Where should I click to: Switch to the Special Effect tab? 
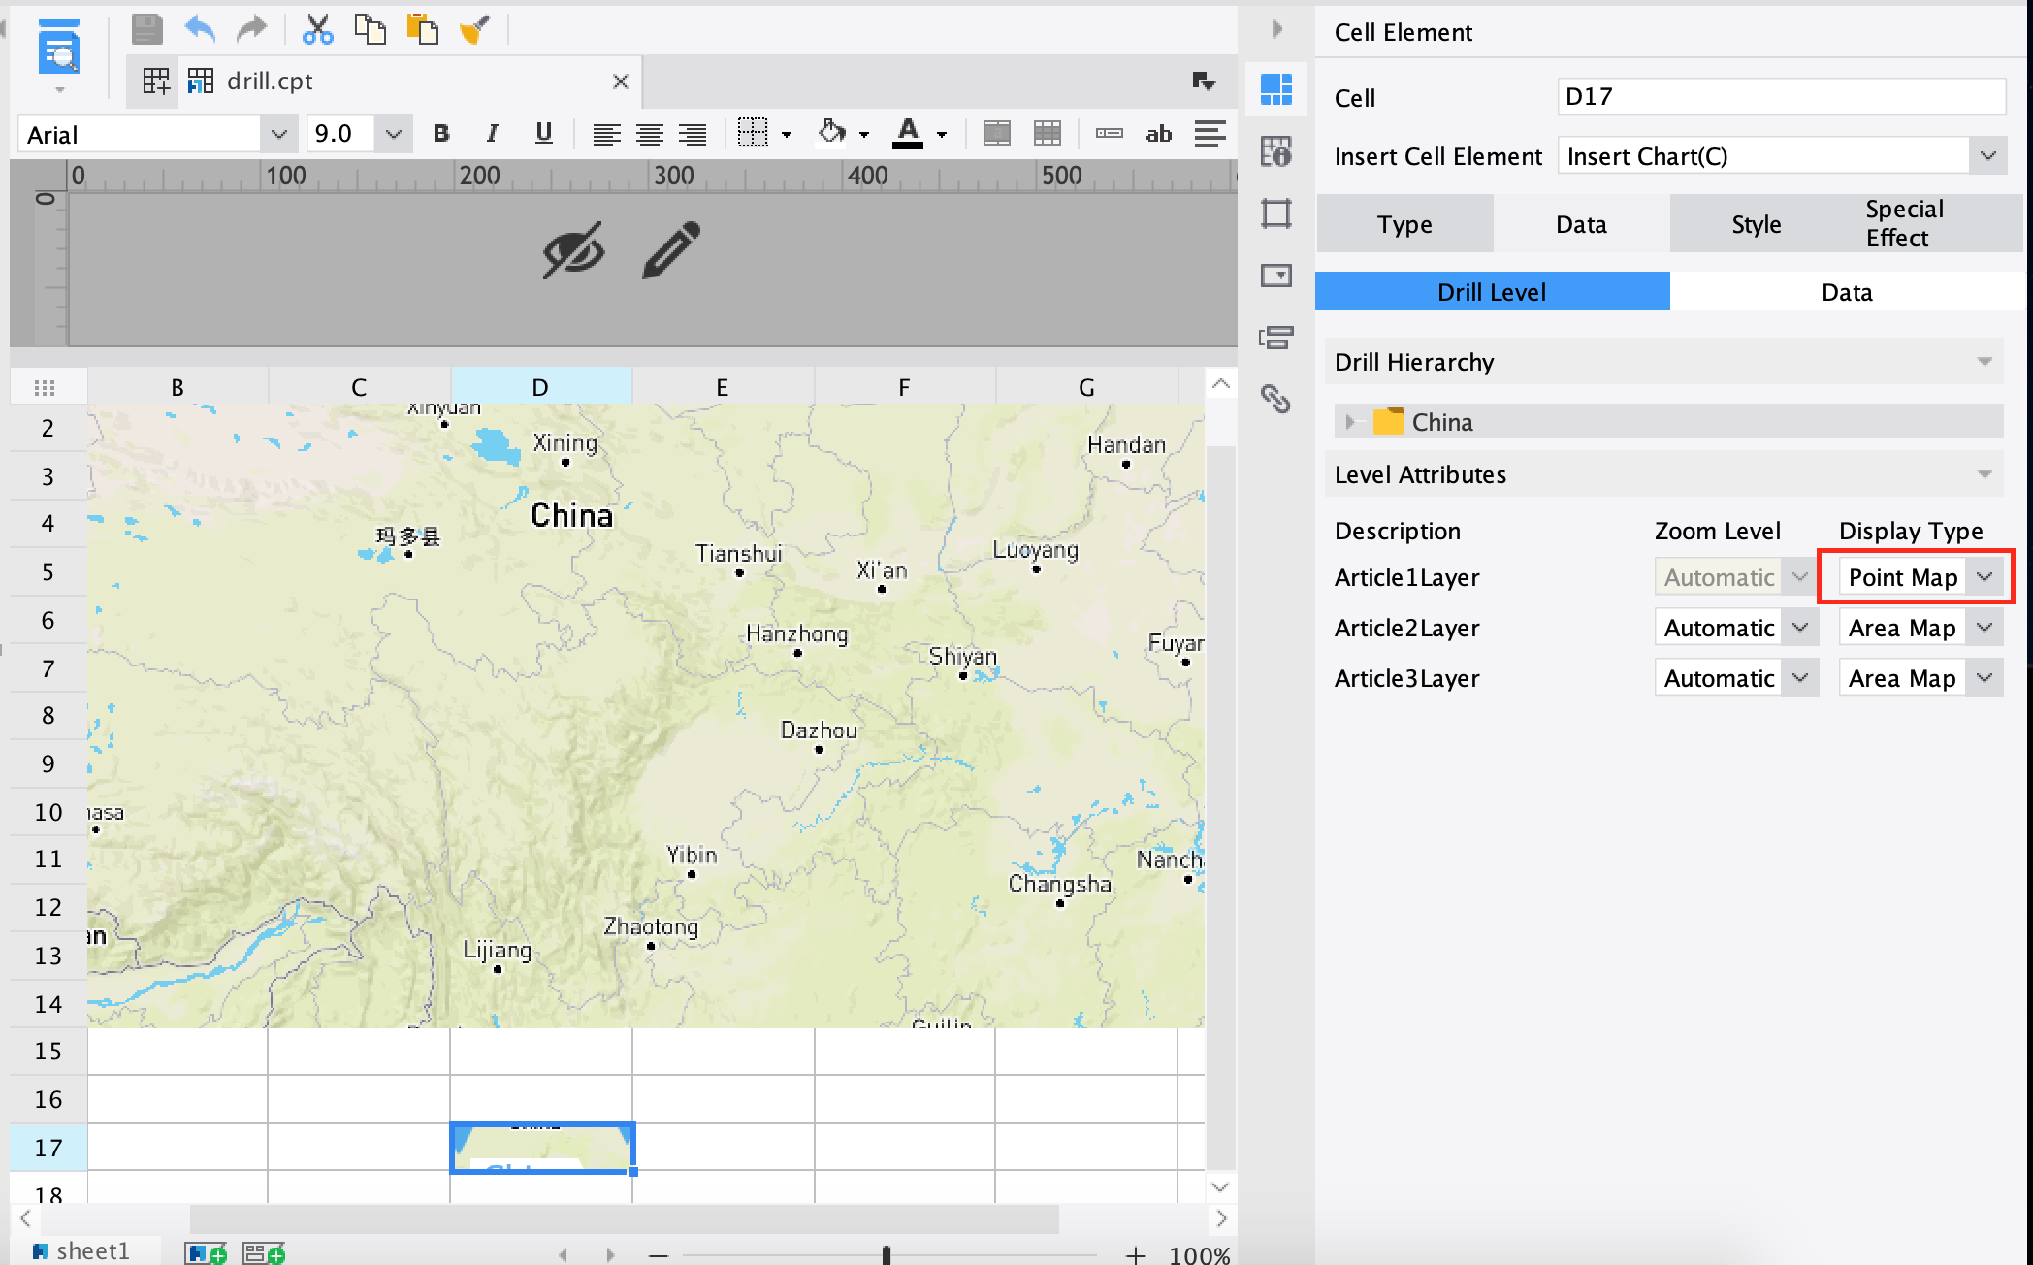pyautogui.click(x=1933, y=224)
